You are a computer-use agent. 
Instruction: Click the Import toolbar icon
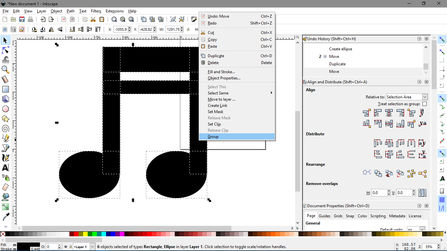[x=43, y=19]
